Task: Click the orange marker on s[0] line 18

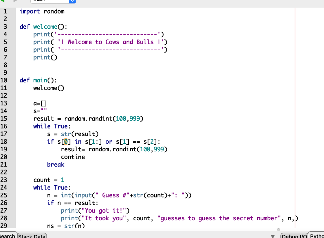Action: [x=65, y=141]
